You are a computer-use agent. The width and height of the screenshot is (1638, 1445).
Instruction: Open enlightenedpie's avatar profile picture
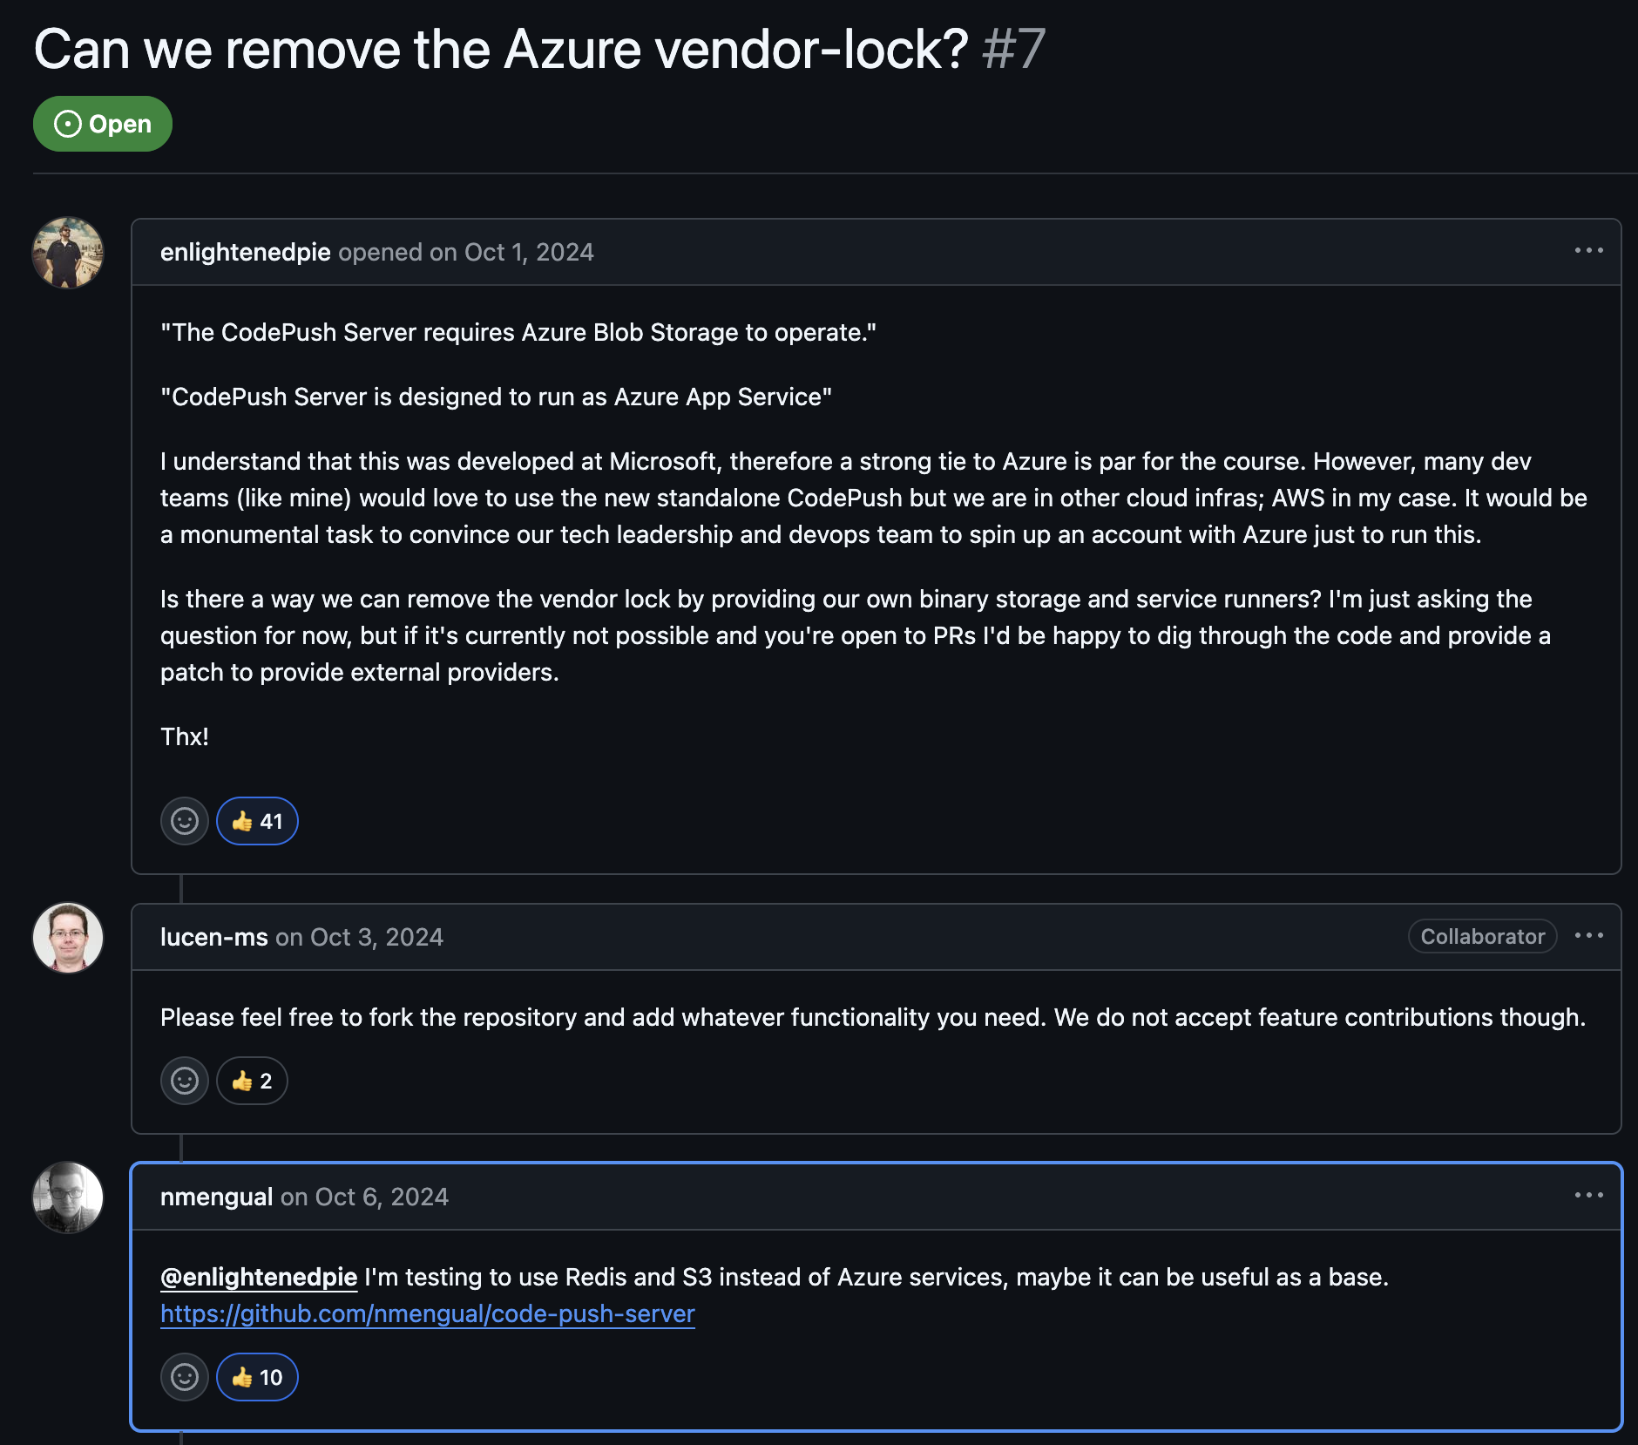pos(68,253)
